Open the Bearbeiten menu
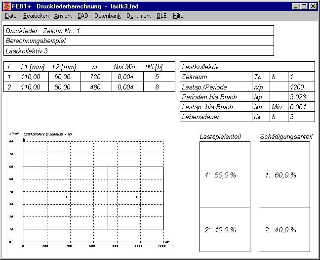 pyautogui.click(x=36, y=16)
